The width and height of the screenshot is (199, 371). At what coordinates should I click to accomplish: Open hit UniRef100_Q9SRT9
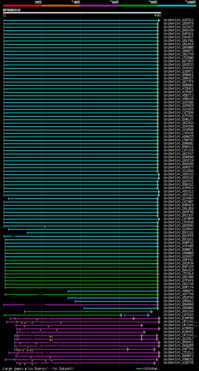(x=178, y=24)
